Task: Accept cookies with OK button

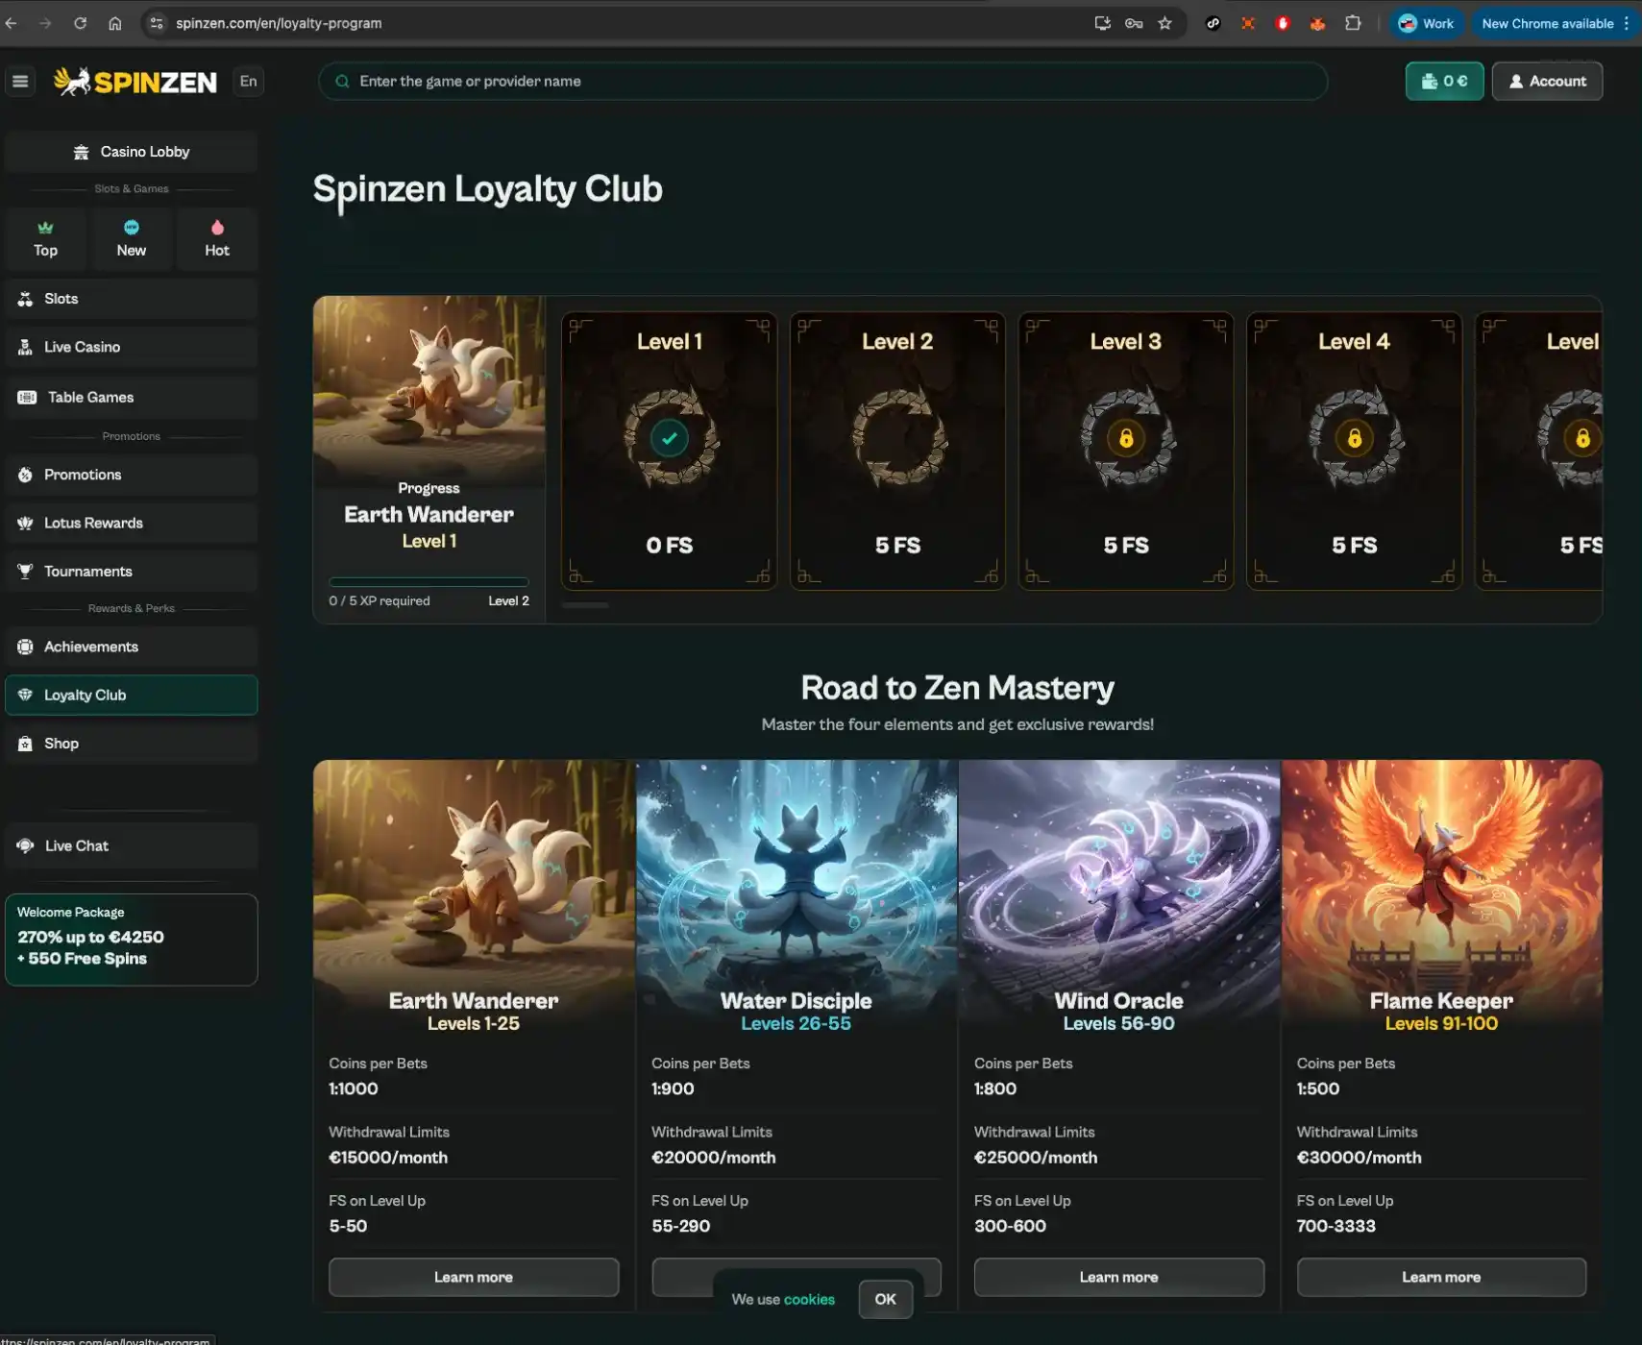Action: tap(885, 1300)
